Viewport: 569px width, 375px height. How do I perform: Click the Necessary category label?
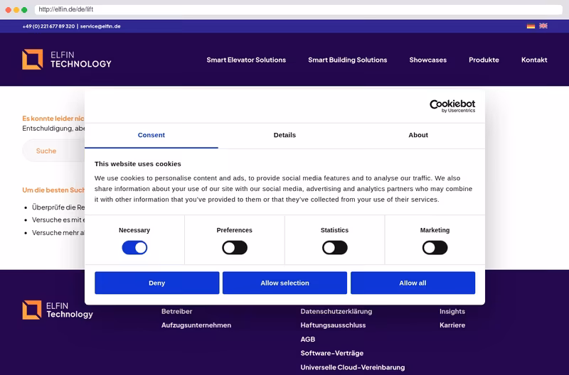[134, 230]
